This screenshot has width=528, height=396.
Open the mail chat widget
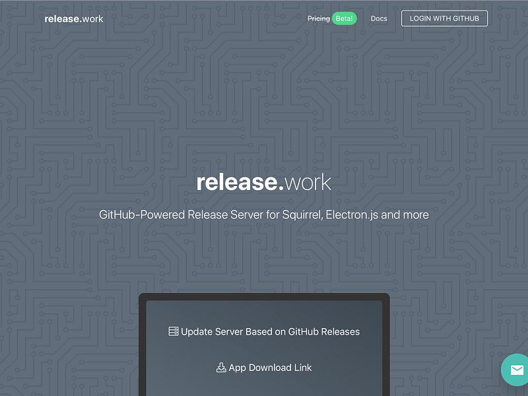pos(517,370)
